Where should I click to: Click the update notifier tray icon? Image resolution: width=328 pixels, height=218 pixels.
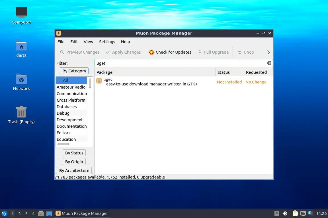[310, 213]
